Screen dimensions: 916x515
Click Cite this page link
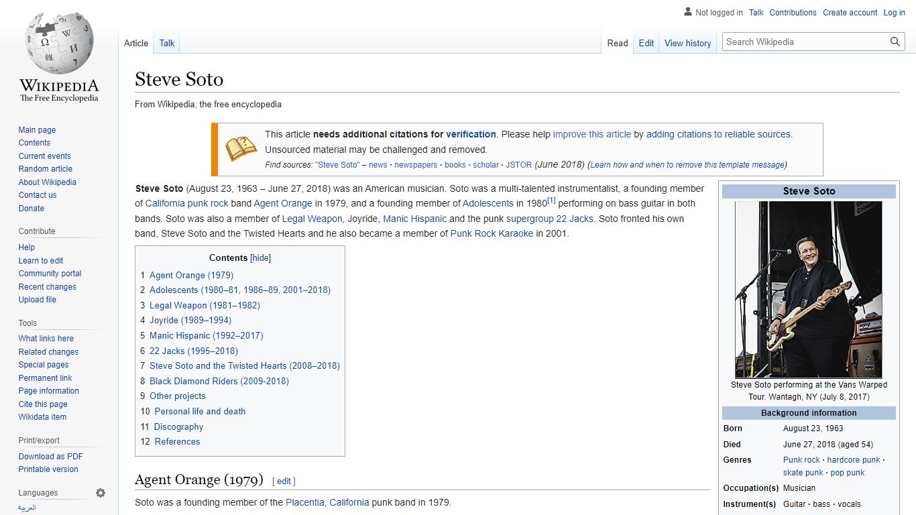43,404
